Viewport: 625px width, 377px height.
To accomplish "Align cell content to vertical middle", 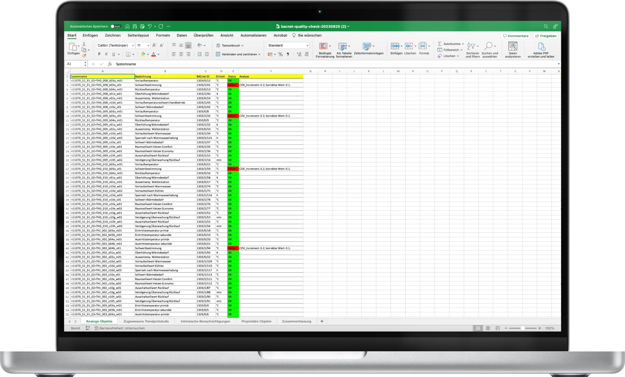I will [181, 45].
